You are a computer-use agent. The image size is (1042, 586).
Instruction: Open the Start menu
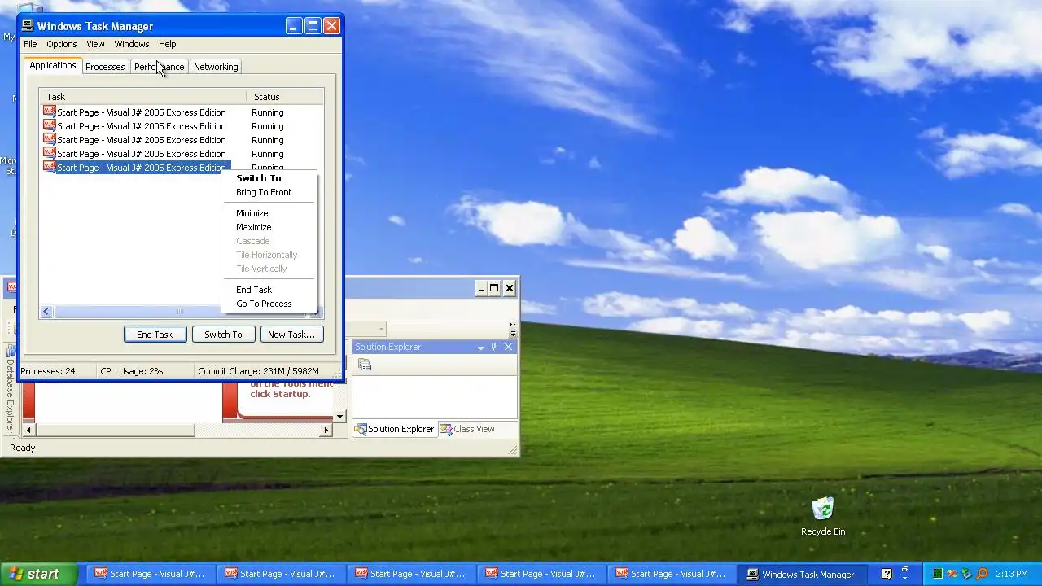(x=39, y=574)
